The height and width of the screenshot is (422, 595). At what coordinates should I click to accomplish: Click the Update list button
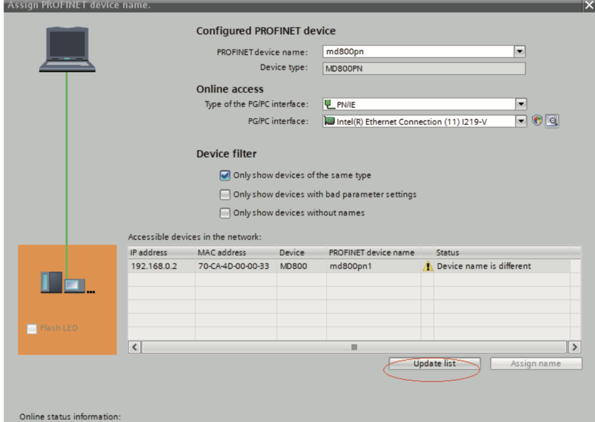pyautogui.click(x=434, y=364)
